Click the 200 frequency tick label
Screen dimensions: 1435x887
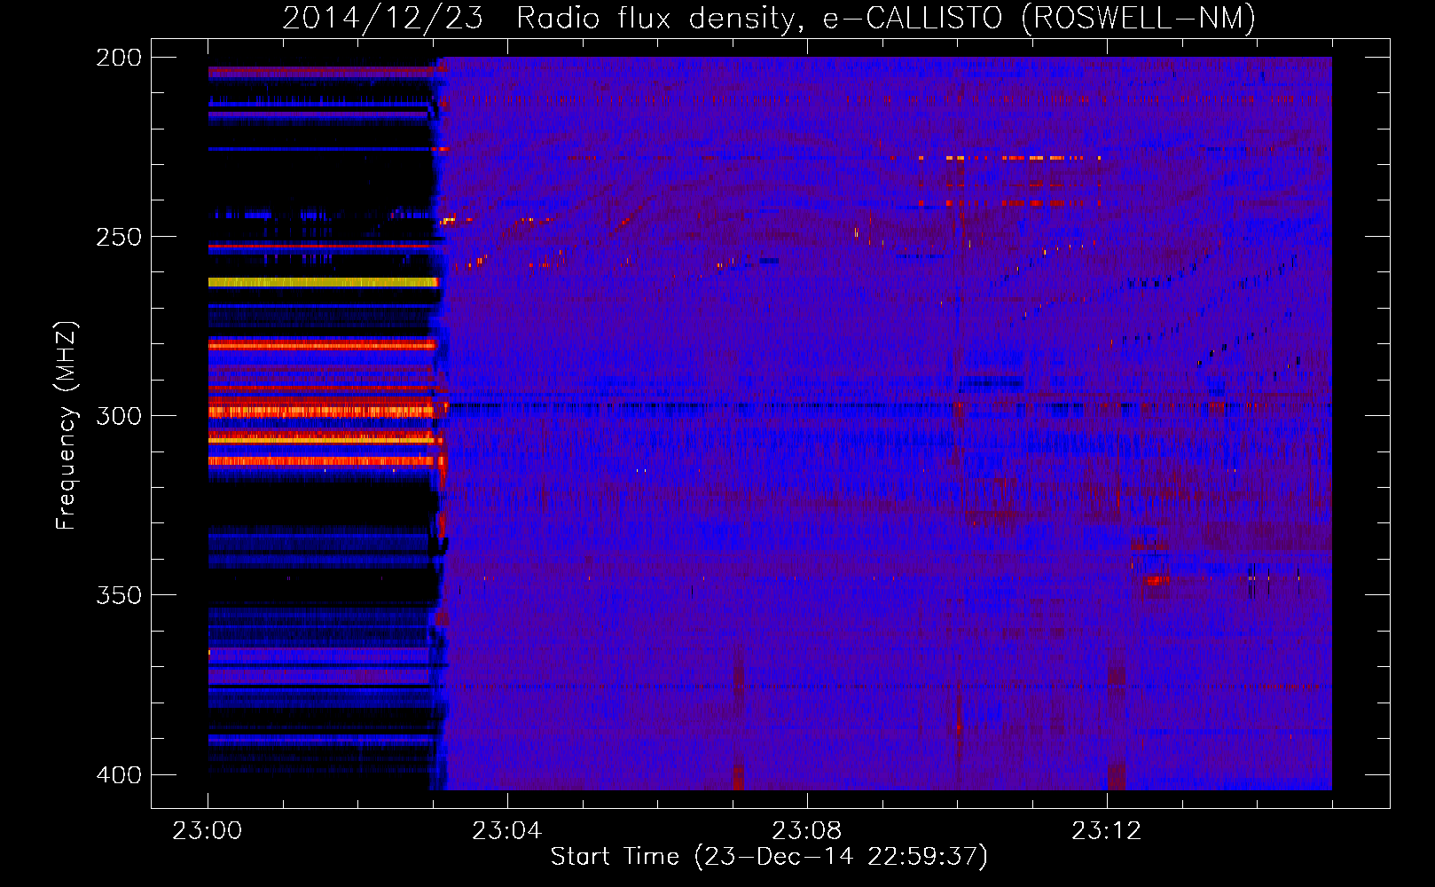tap(119, 58)
